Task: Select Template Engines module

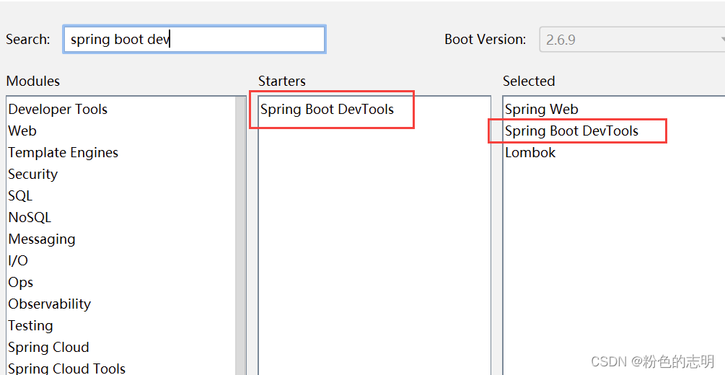Action: pos(63,153)
